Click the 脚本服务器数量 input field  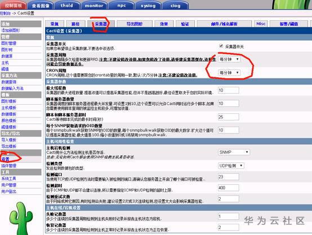click(229, 103)
